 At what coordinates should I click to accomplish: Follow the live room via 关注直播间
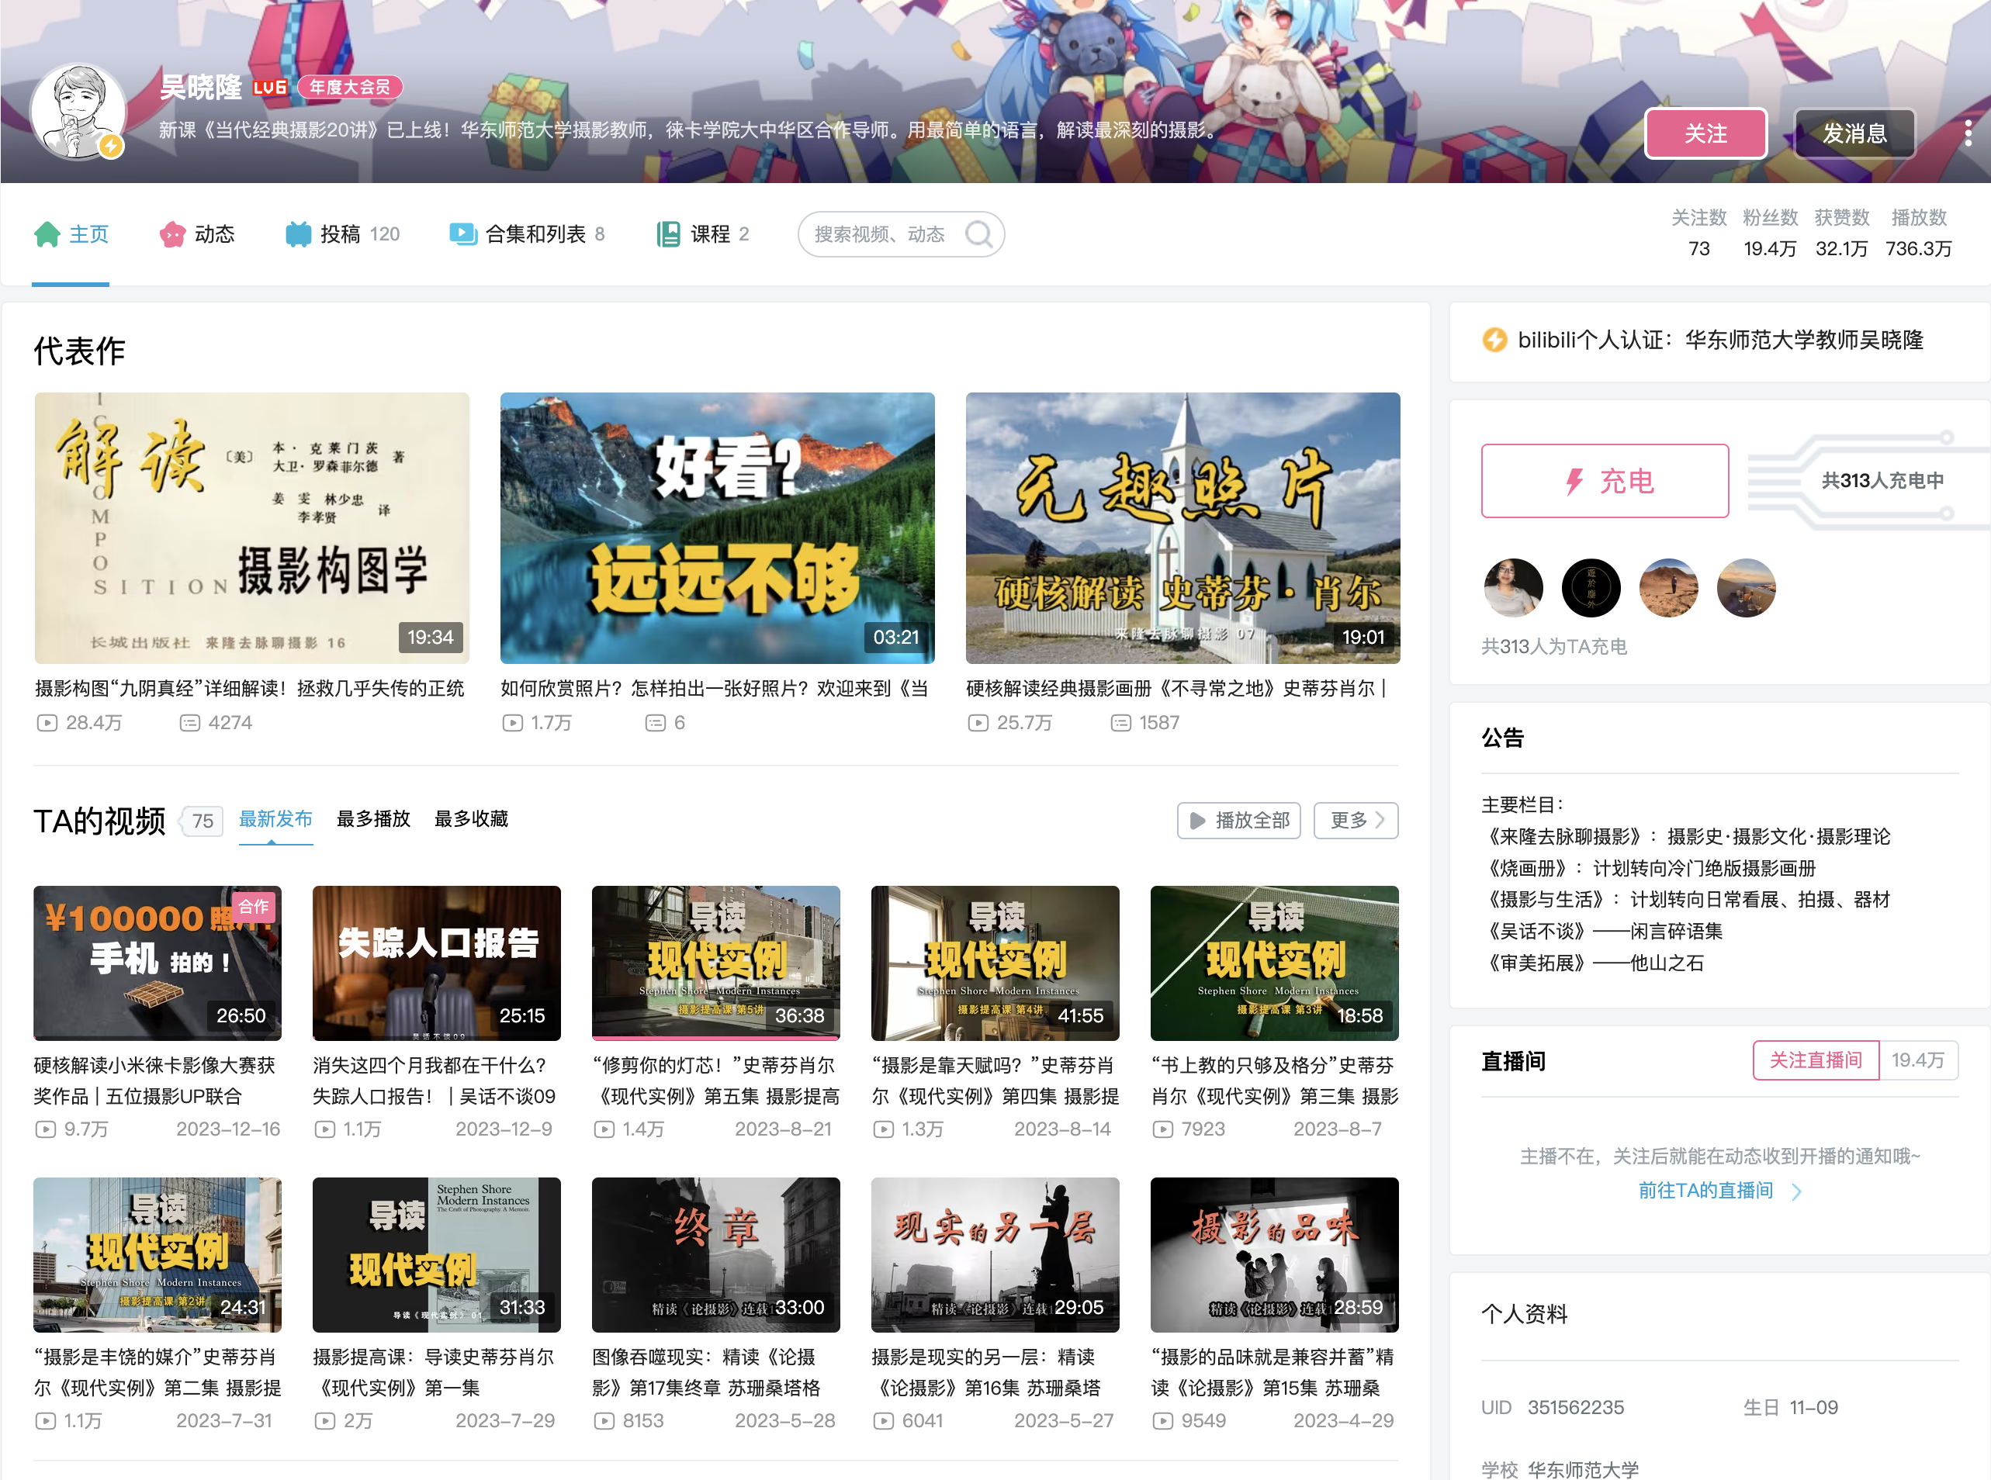pyautogui.click(x=1816, y=1060)
